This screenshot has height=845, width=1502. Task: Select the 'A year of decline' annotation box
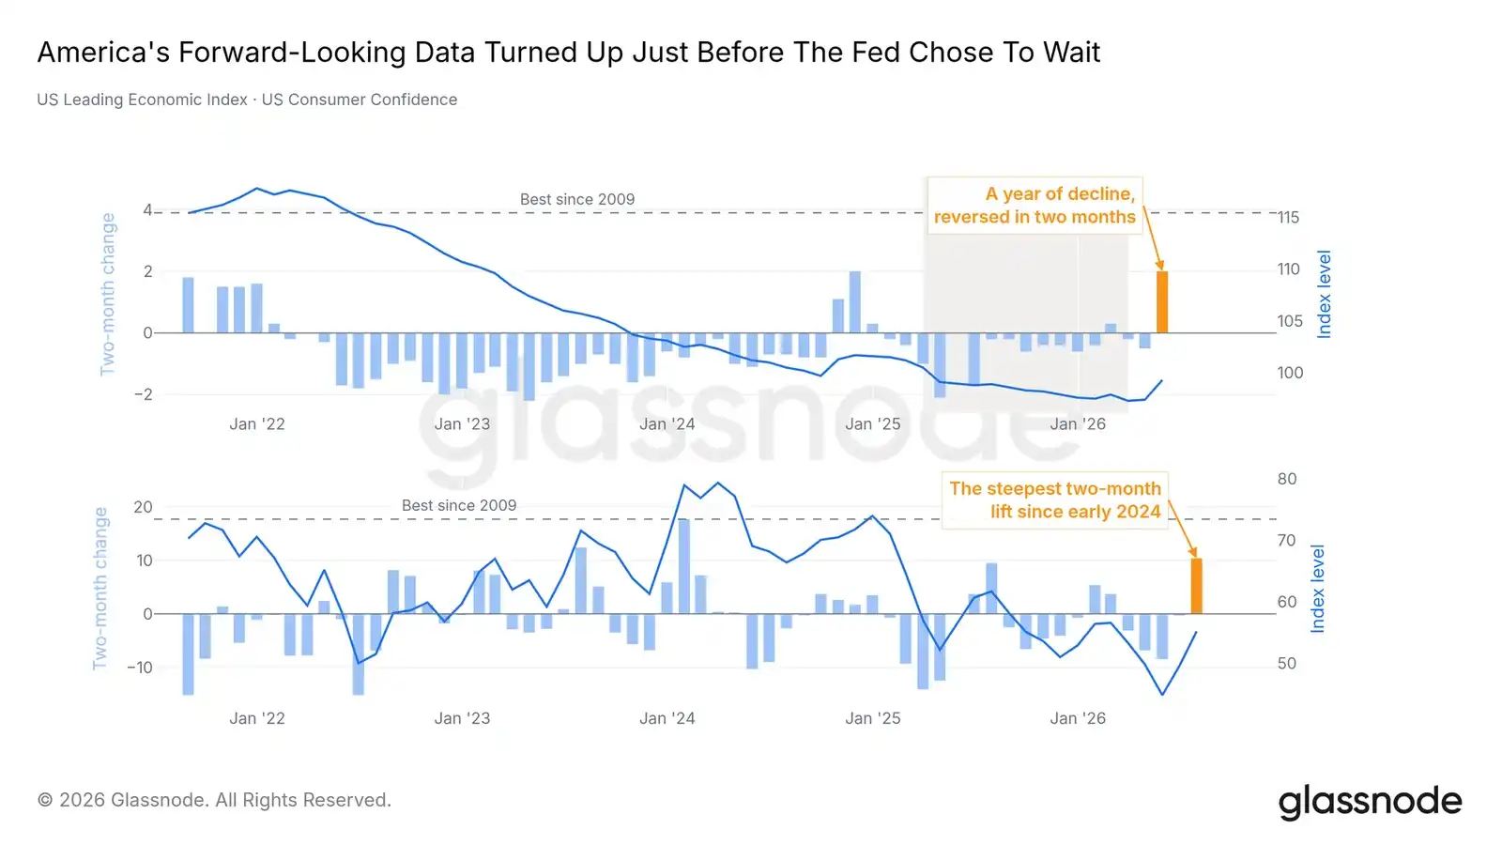point(1035,205)
